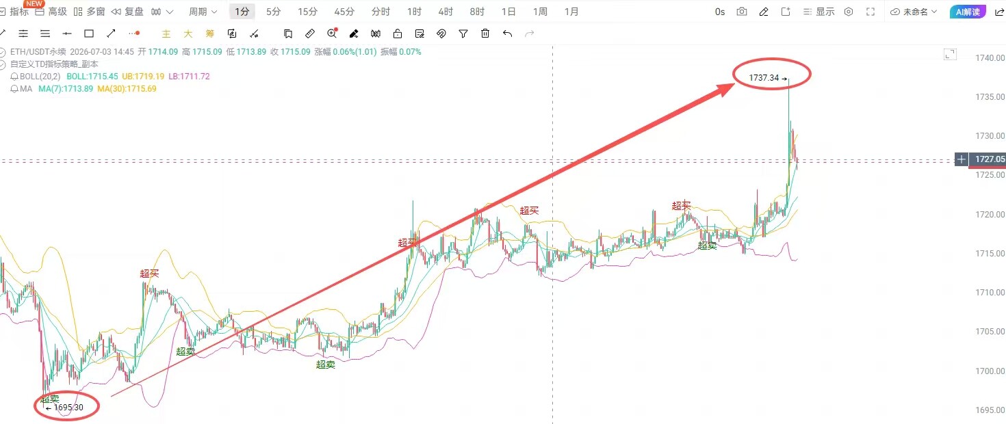Click the zoom-in magnifier icon
This screenshot has height=424, width=1006.
332,34
